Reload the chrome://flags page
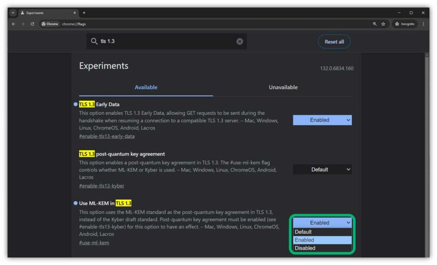This screenshot has height=265, width=437. tap(33, 24)
